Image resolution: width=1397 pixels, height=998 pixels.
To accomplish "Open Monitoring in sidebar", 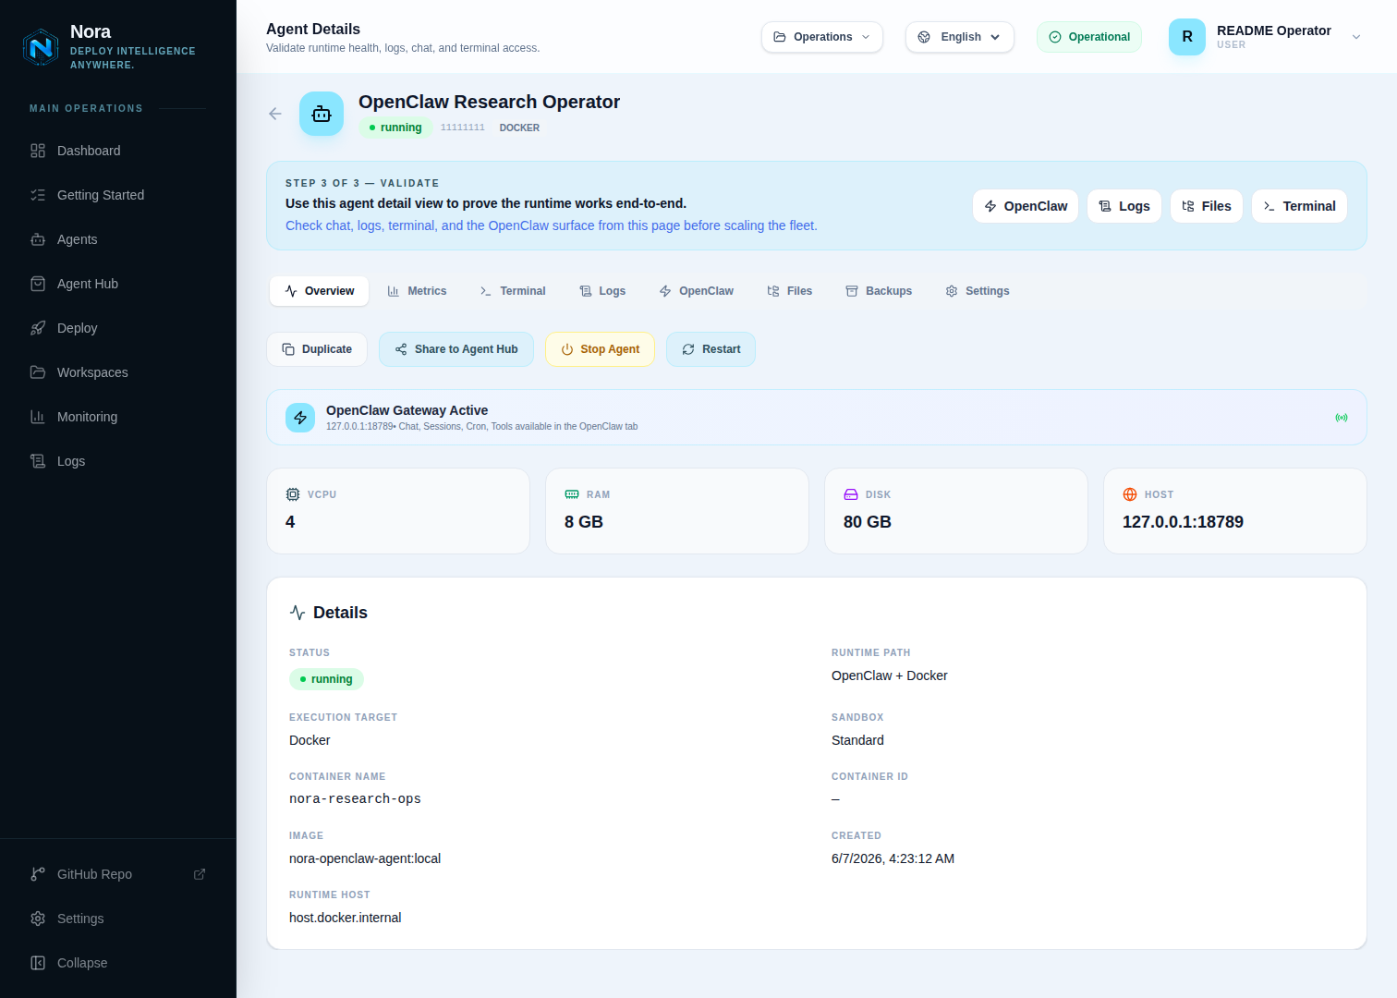I will (118, 417).
